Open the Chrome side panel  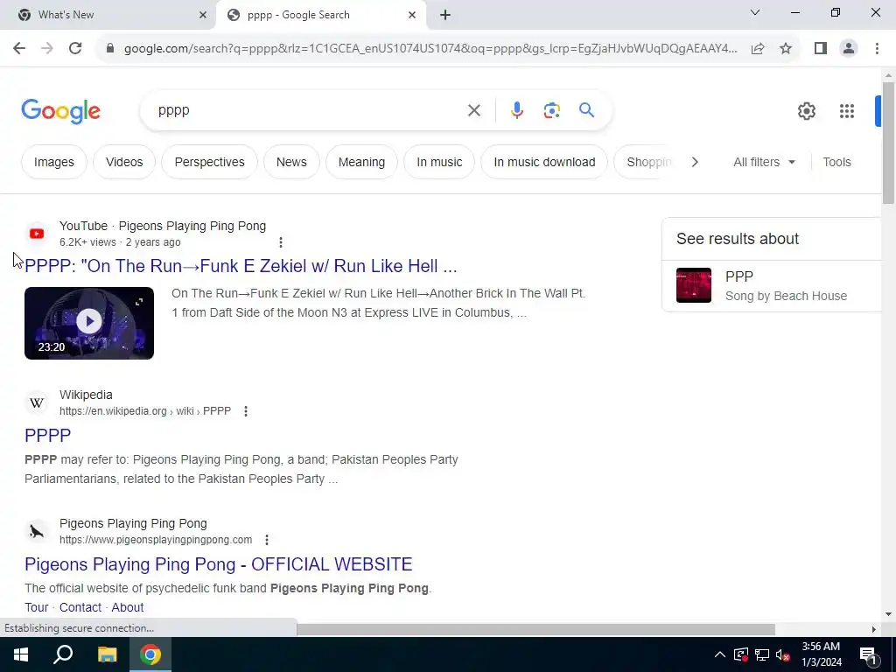[821, 49]
